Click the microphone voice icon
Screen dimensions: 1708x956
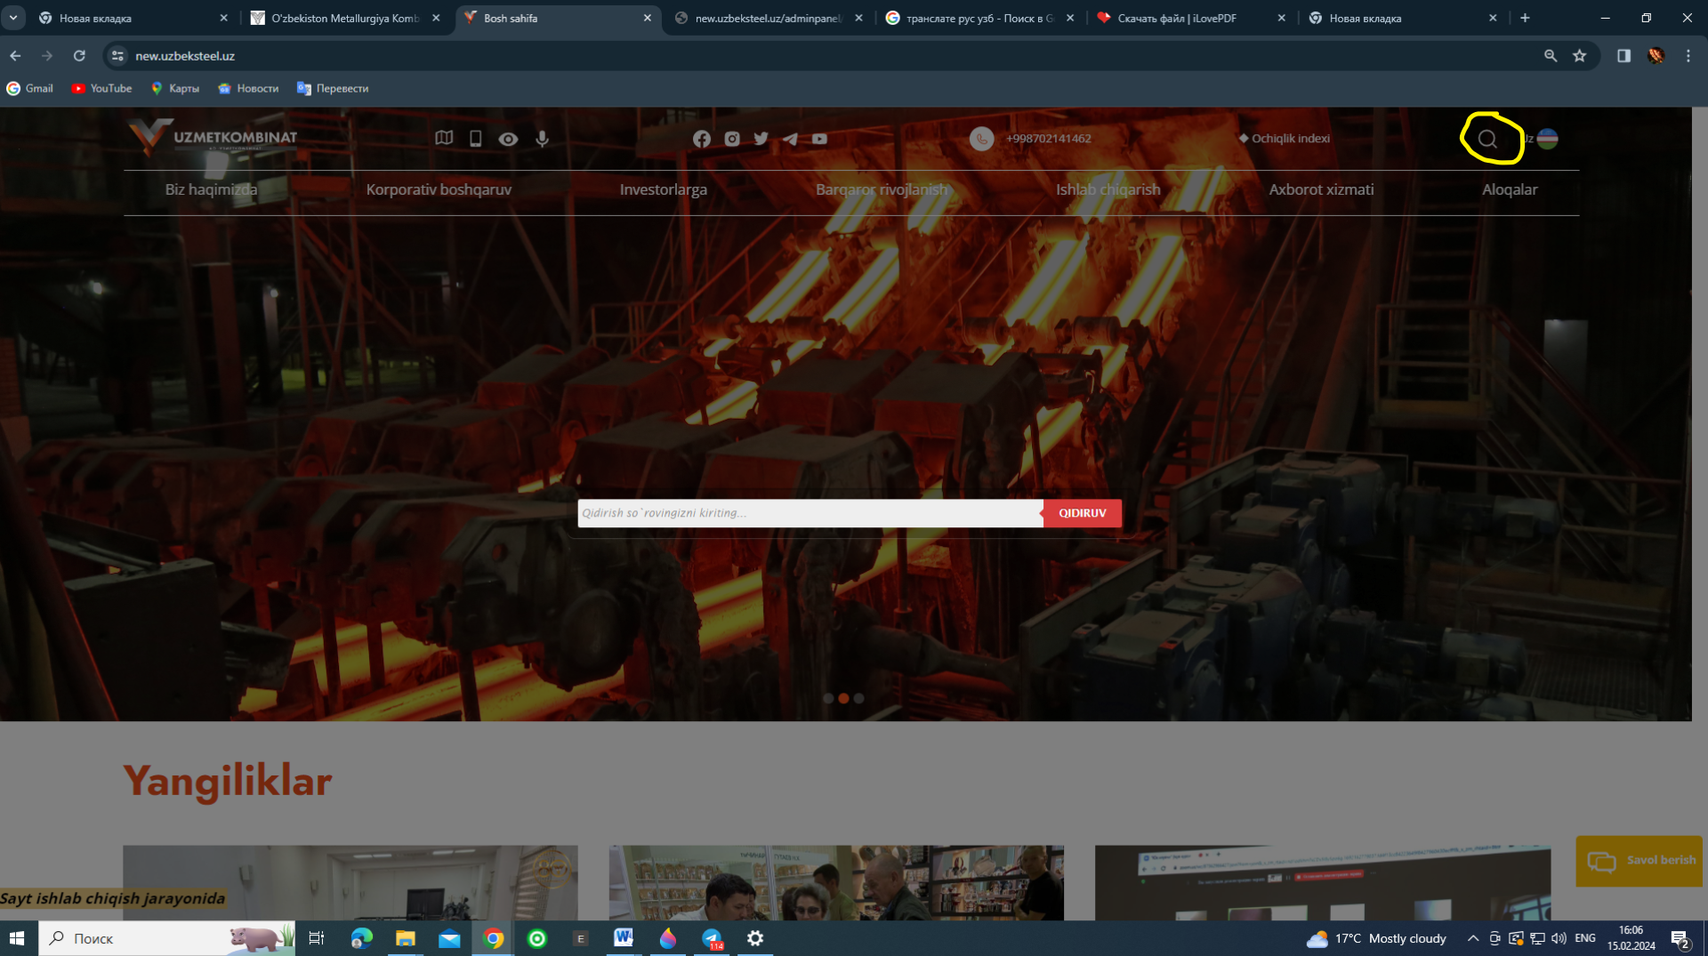pos(542,139)
